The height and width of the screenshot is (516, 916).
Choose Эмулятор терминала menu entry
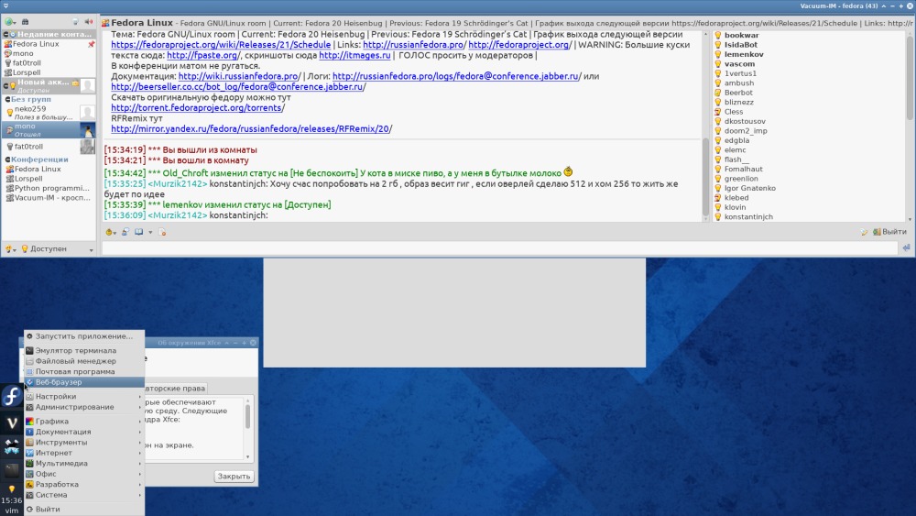pyautogui.click(x=84, y=351)
